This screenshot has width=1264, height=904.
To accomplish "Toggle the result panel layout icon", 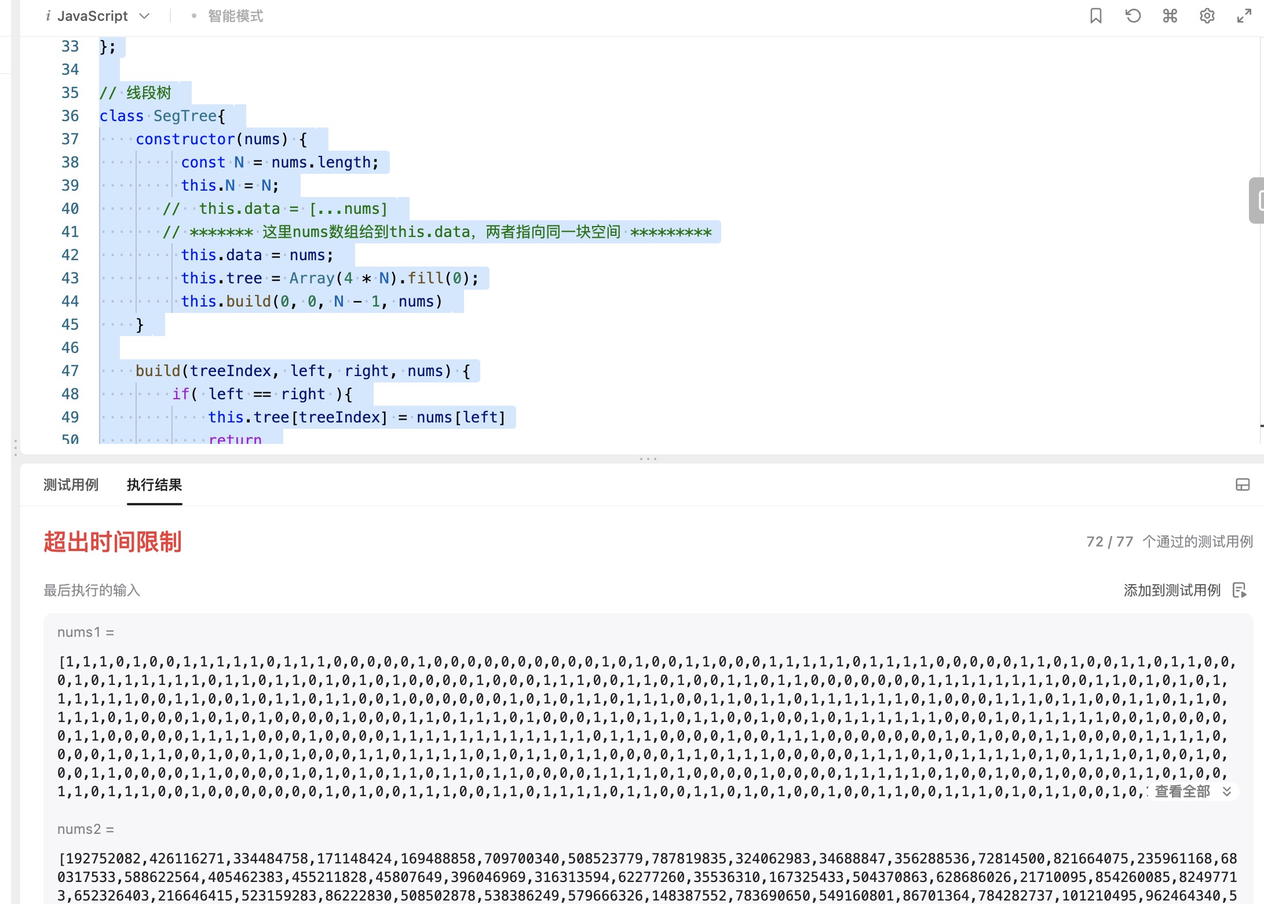I will click(1243, 484).
